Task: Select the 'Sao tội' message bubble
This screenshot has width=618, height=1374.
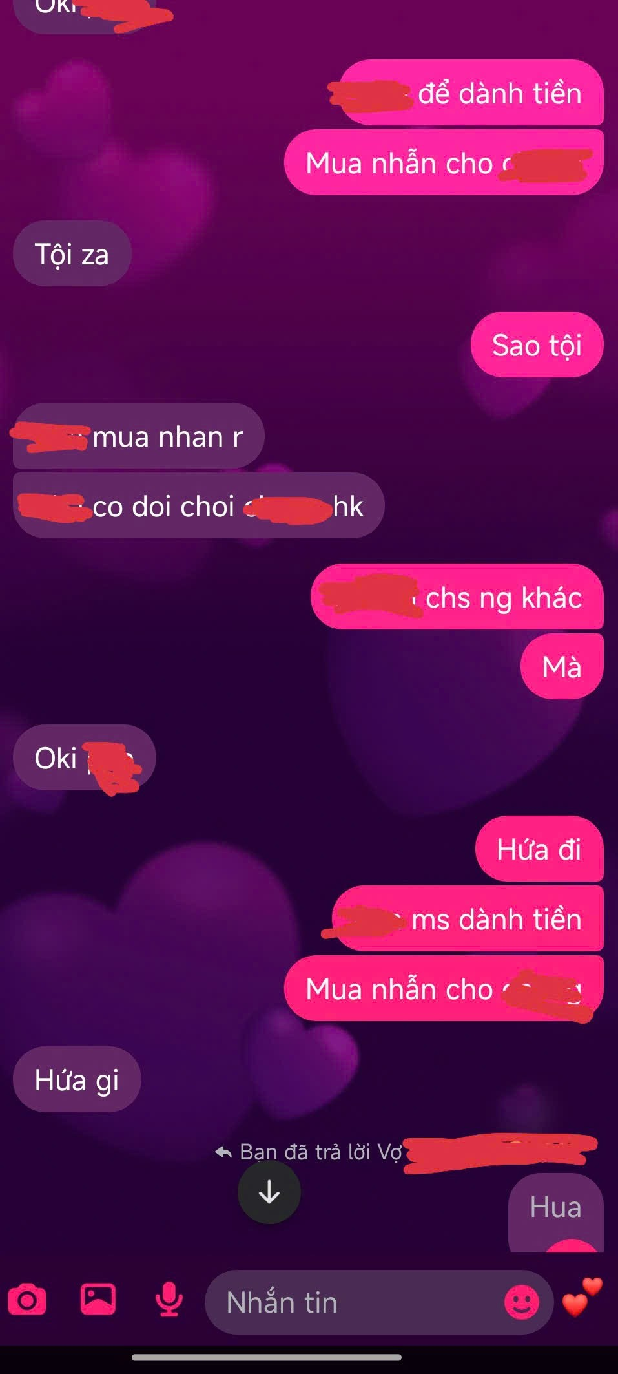Action: coord(537,344)
